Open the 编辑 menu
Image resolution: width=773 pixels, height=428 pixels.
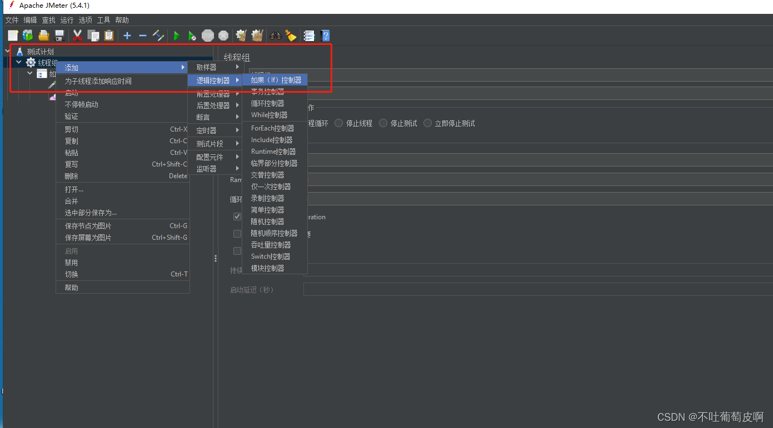click(30, 20)
